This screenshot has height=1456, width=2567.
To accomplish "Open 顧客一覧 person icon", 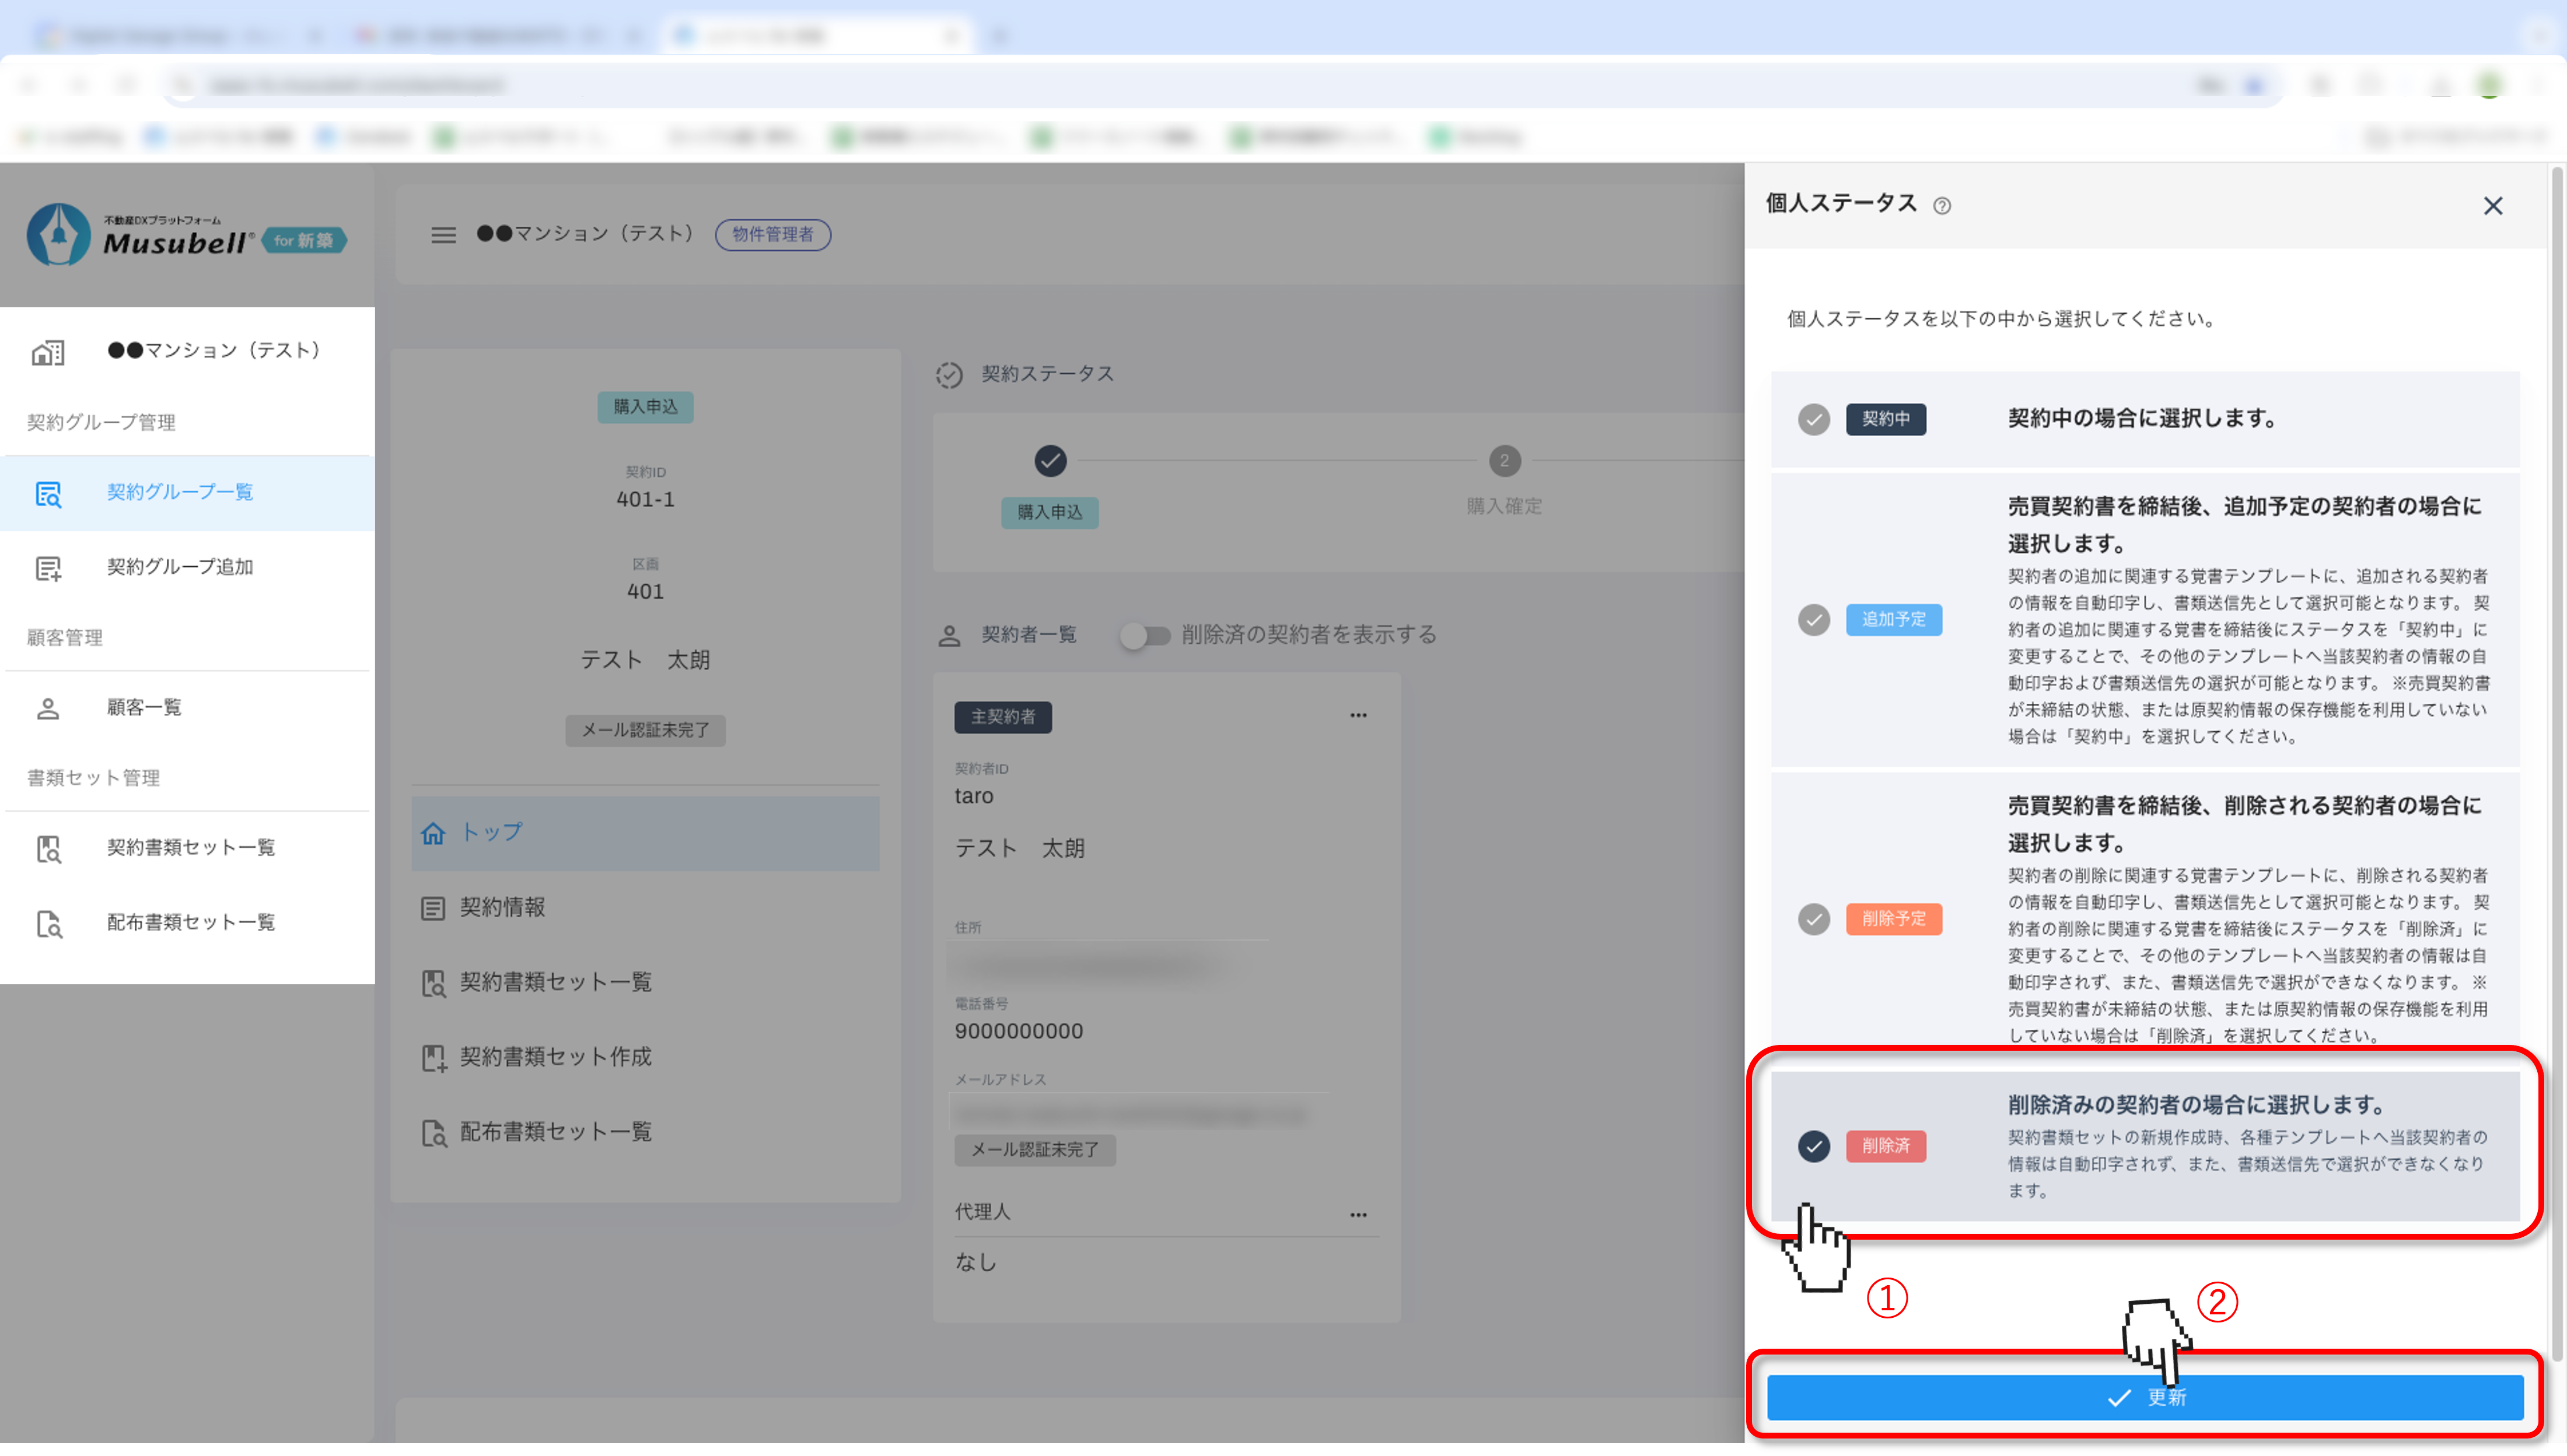I will click(48, 708).
